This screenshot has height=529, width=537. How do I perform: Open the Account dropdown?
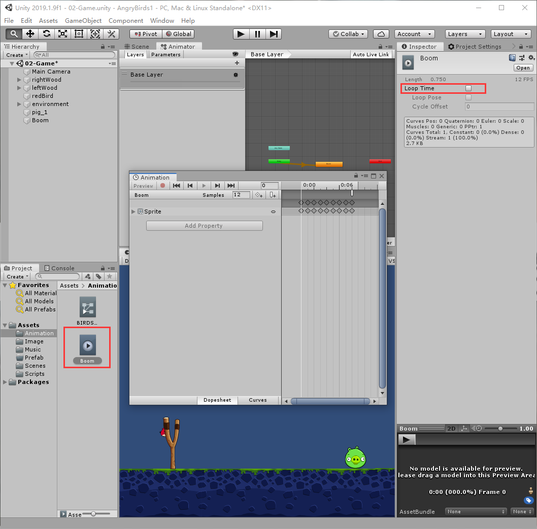pyautogui.click(x=414, y=34)
